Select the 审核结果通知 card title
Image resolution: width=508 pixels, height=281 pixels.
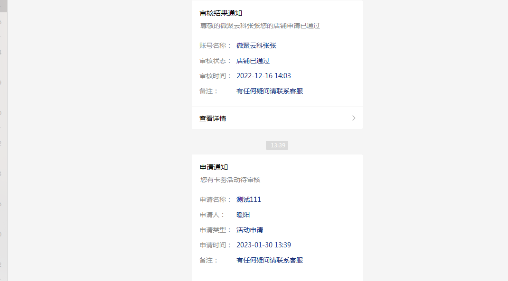point(221,13)
